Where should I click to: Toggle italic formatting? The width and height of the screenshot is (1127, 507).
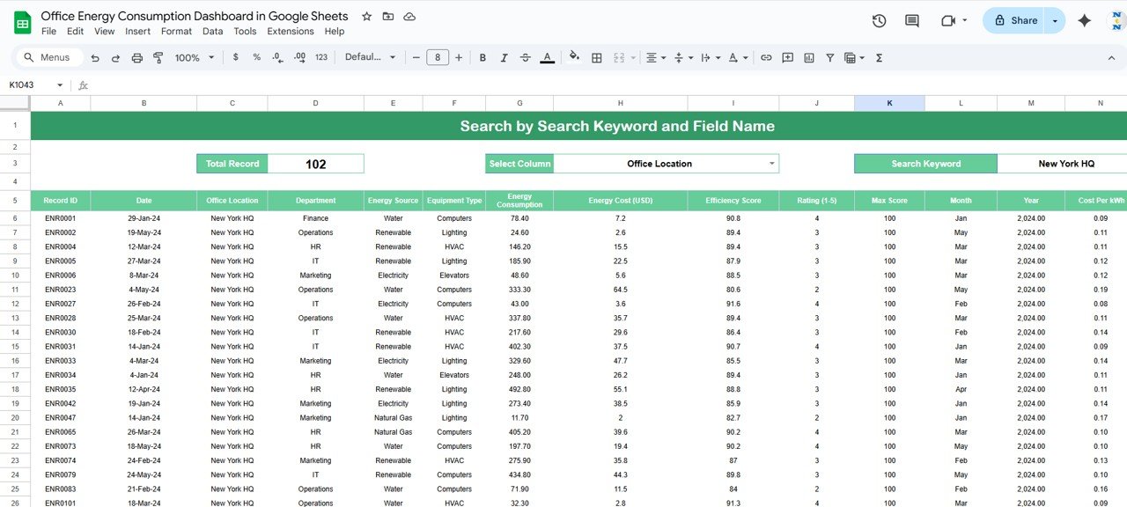(x=504, y=57)
